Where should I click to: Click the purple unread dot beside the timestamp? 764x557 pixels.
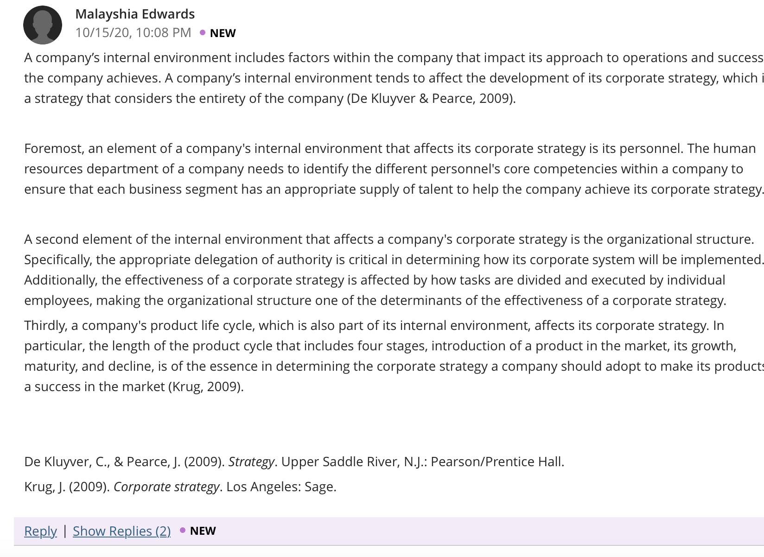tap(203, 32)
